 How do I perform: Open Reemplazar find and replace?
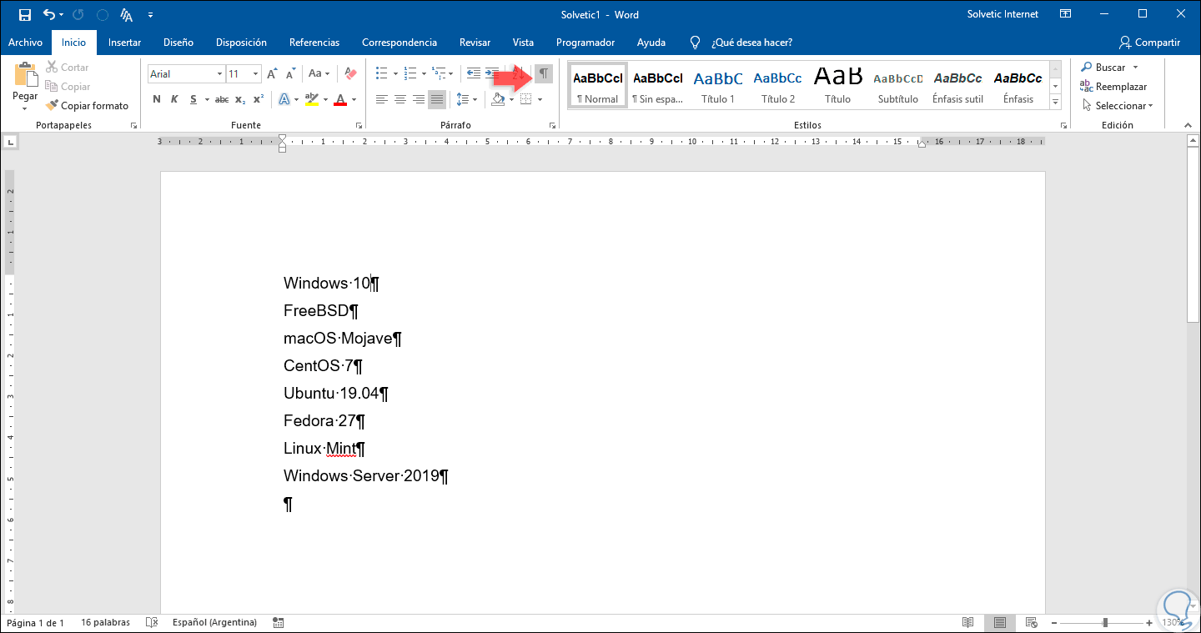(x=1113, y=87)
